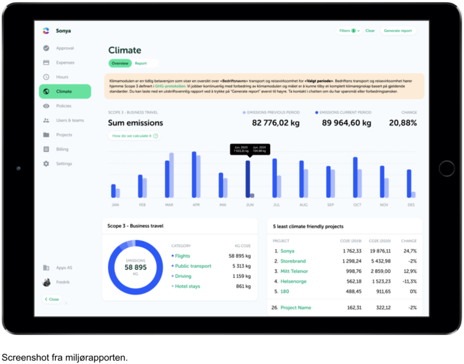The width and height of the screenshot is (464, 364).
Task: Open the Helsenorge project link
Action: tap(294, 281)
